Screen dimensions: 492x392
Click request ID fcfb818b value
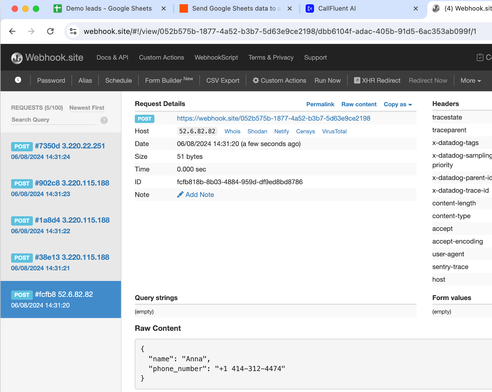(240, 182)
